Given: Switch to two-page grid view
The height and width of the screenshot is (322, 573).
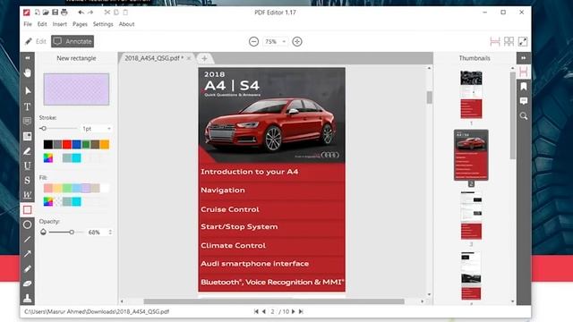Looking at the screenshot, I should [x=509, y=42].
